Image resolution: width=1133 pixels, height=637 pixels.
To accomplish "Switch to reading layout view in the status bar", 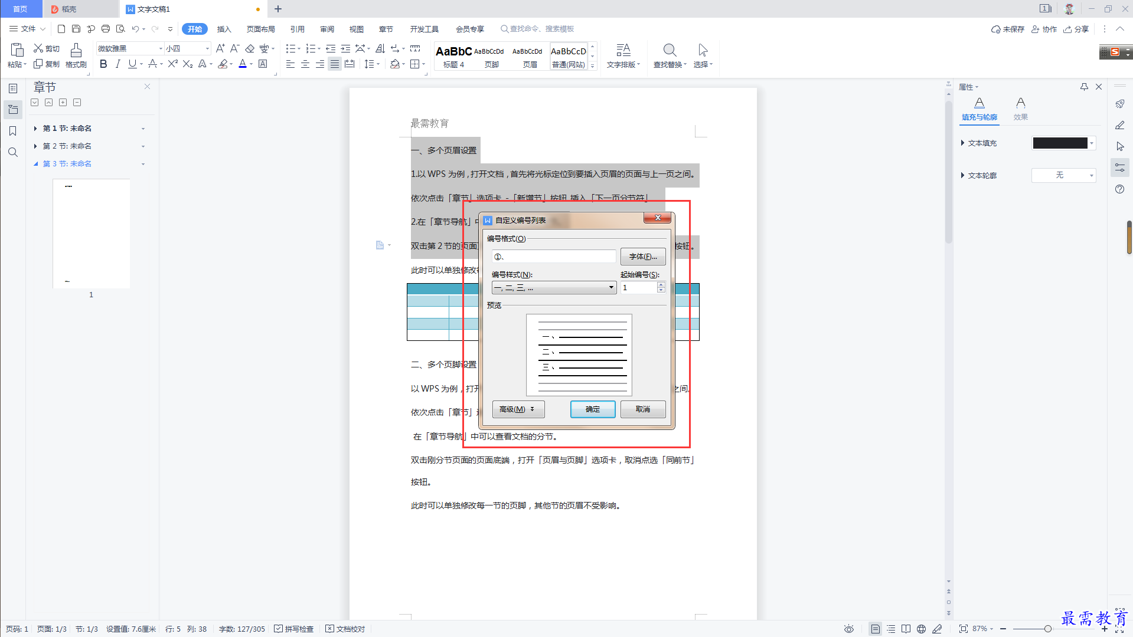I will coord(906,629).
